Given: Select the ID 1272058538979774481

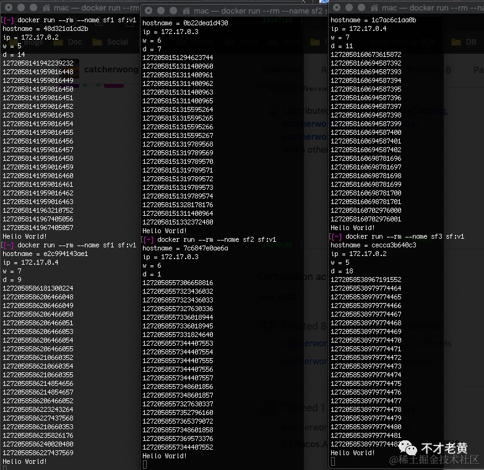Looking at the screenshot, I should [x=366, y=435].
